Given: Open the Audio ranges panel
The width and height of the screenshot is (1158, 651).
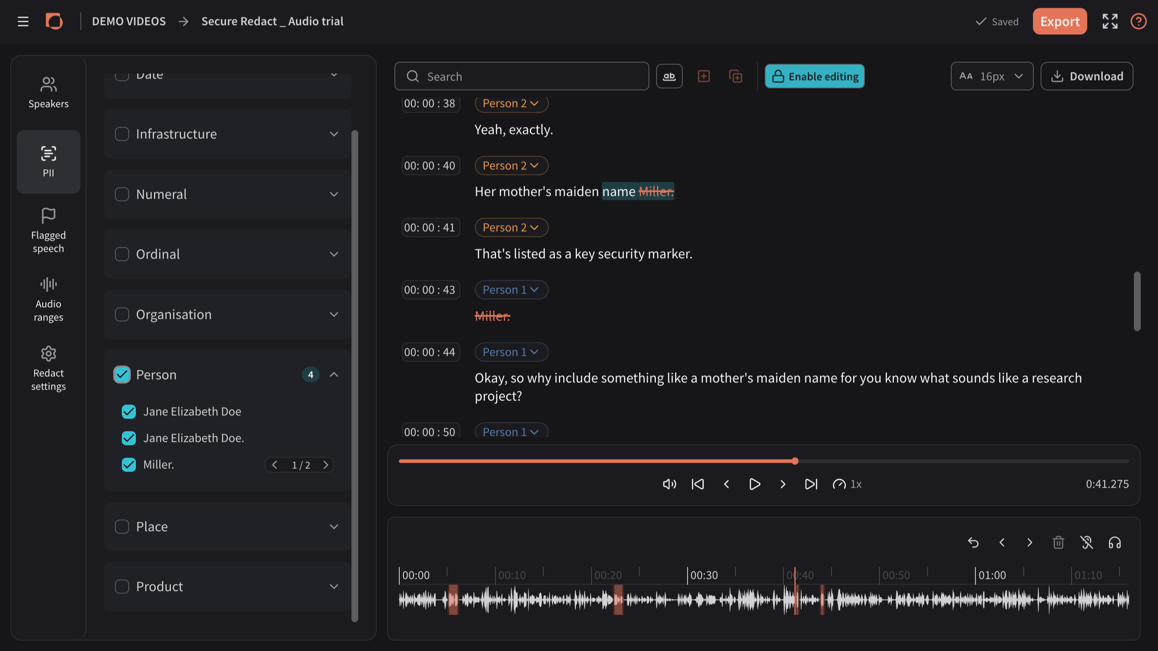Looking at the screenshot, I should [49, 300].
